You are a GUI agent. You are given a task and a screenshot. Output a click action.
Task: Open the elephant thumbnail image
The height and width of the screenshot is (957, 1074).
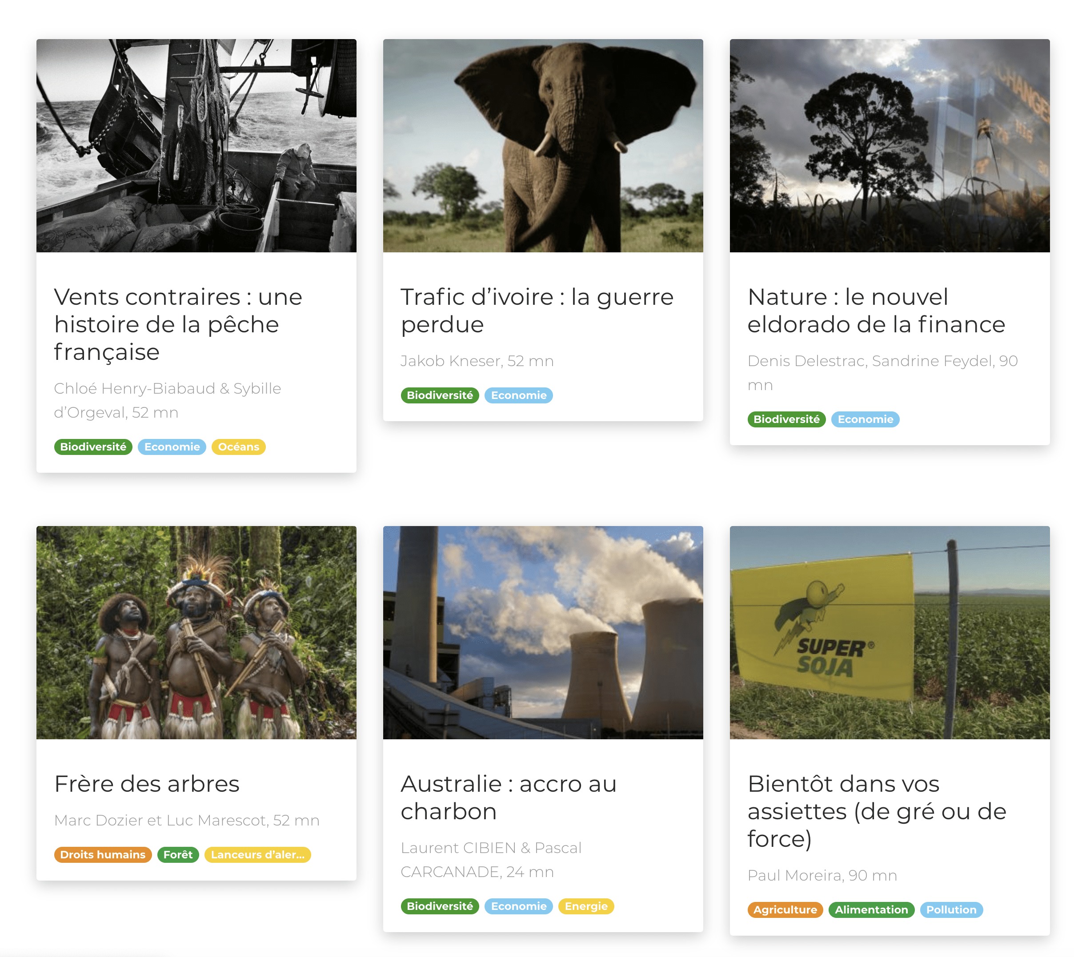543,146
